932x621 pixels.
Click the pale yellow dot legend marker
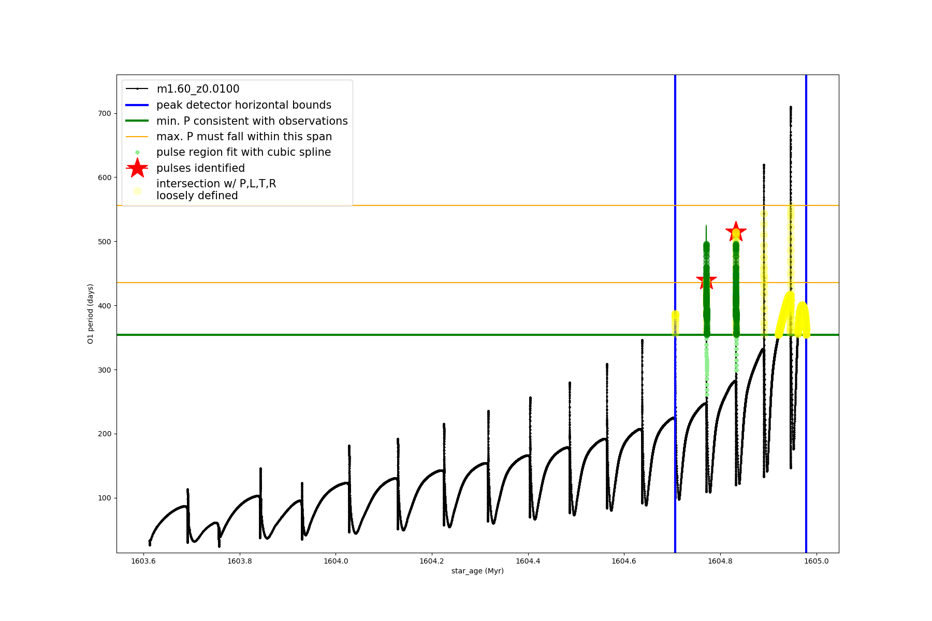137,191
